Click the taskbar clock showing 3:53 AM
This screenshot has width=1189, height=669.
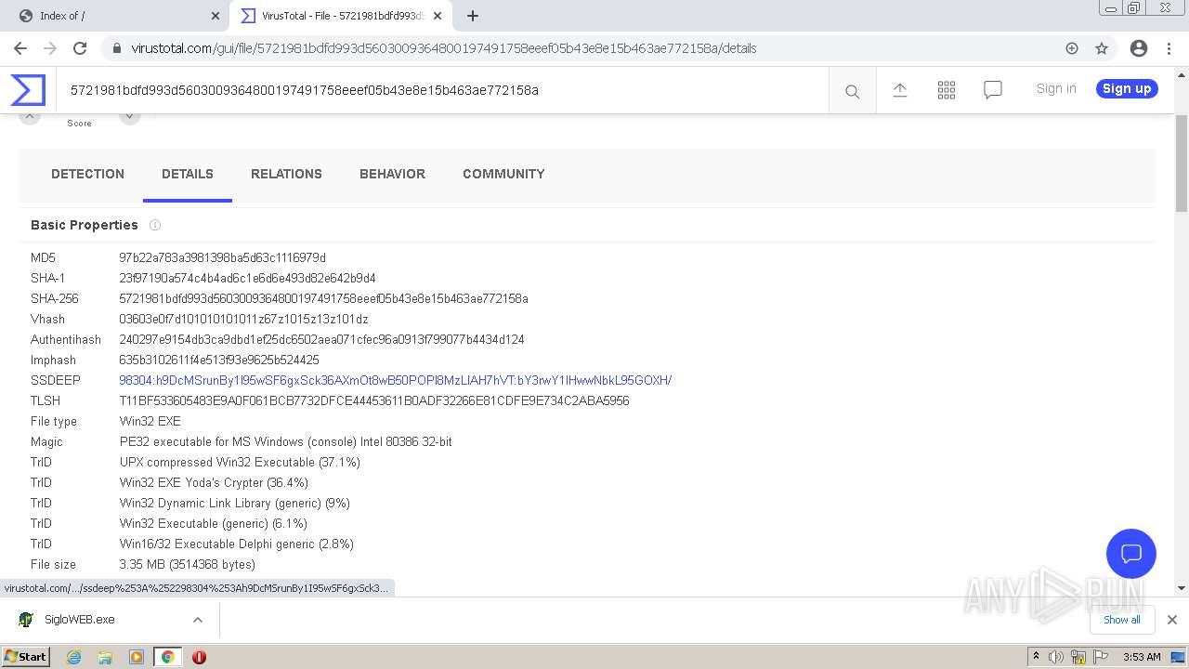pos(1142,657)
